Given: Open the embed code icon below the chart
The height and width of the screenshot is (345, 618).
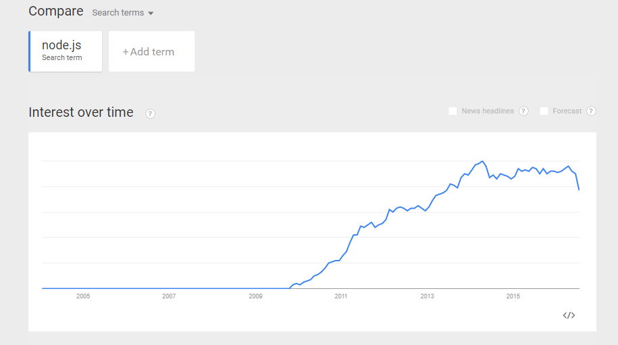Looking at the screenshot, I should 569,315.
